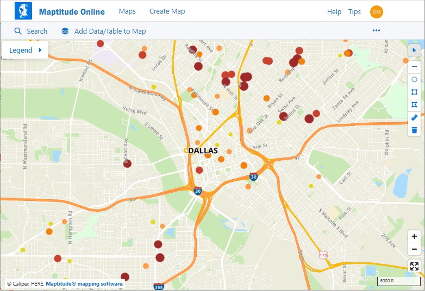The height and width of the screenshot is (291, 425).
Task: Select the pointer arrow tool
Action: [x=414, y=50]
